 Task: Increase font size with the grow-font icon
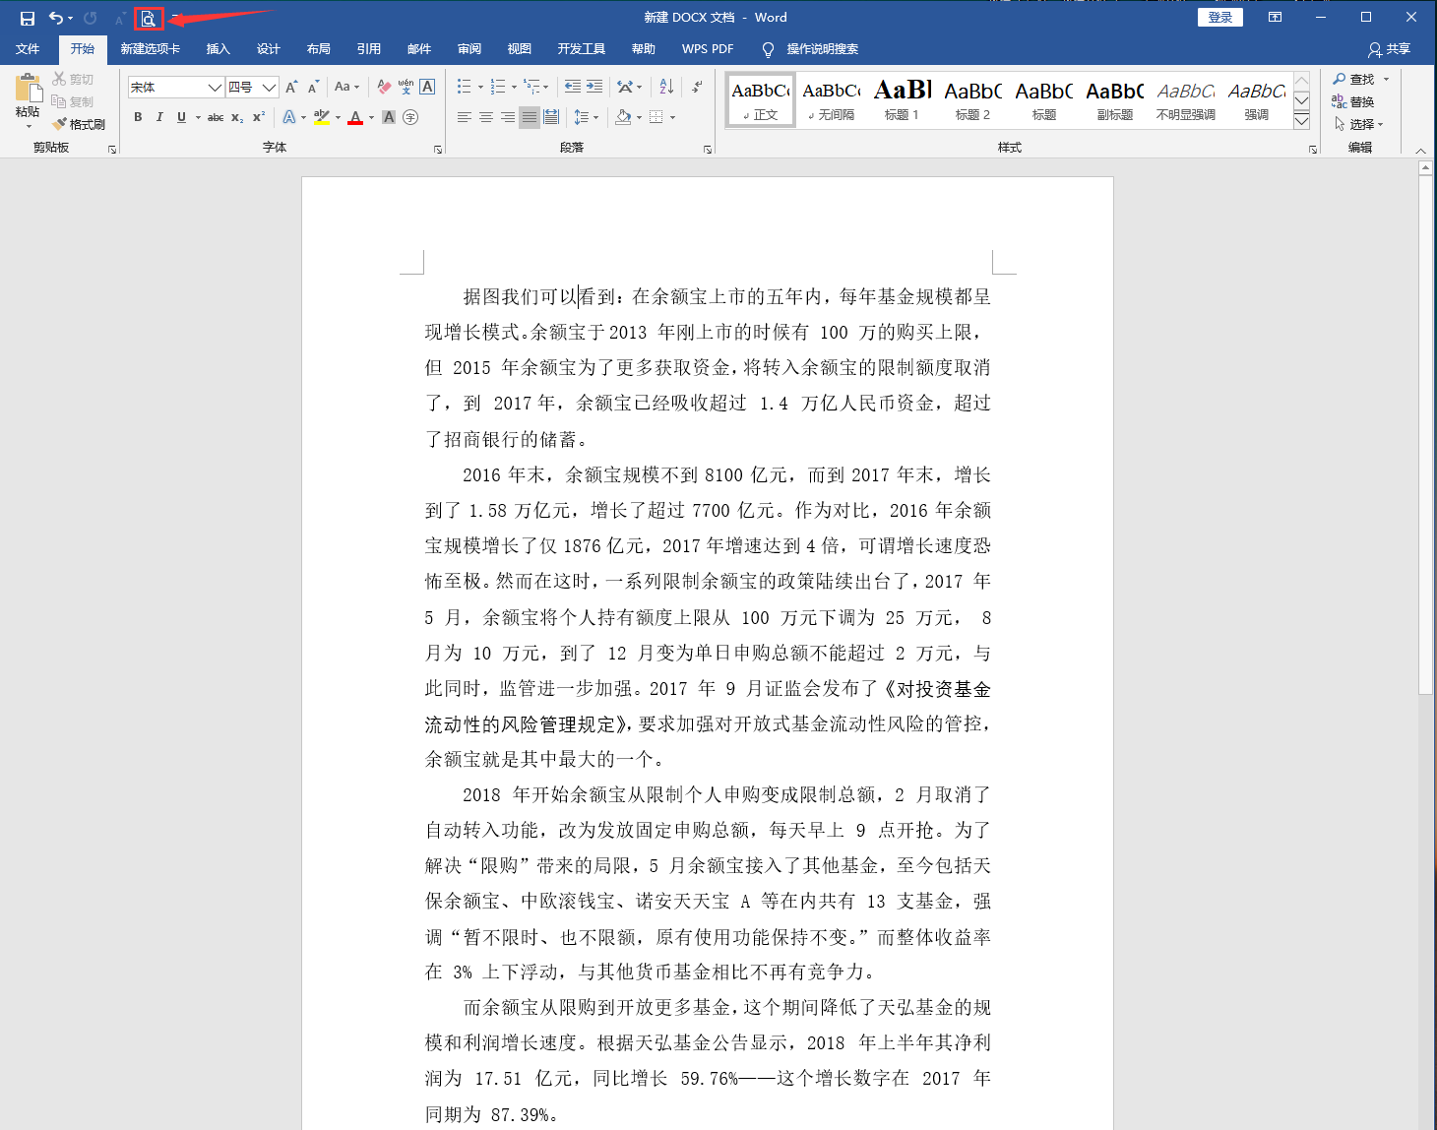[291, 88]
